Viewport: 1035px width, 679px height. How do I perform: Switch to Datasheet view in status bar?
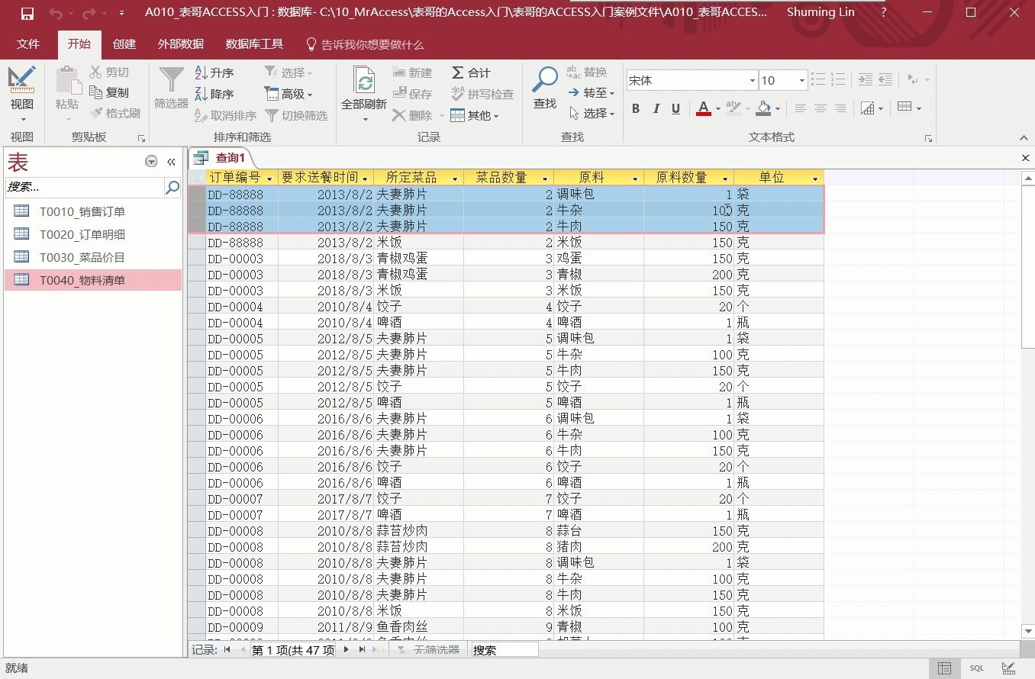(x=944, y=668)
